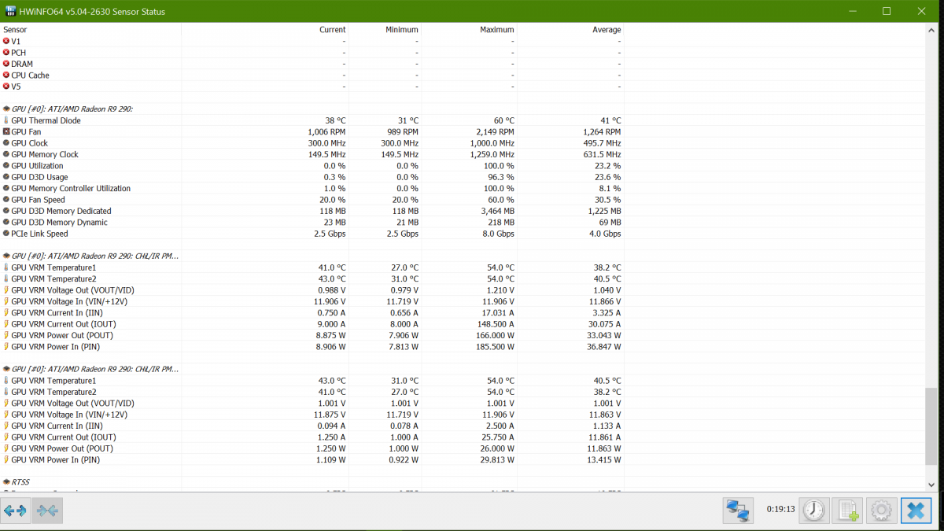The image size is (944, 531).
Task: Click the icon beside GPU D3D Memory Dynamic
Action: tap(6, 223)
